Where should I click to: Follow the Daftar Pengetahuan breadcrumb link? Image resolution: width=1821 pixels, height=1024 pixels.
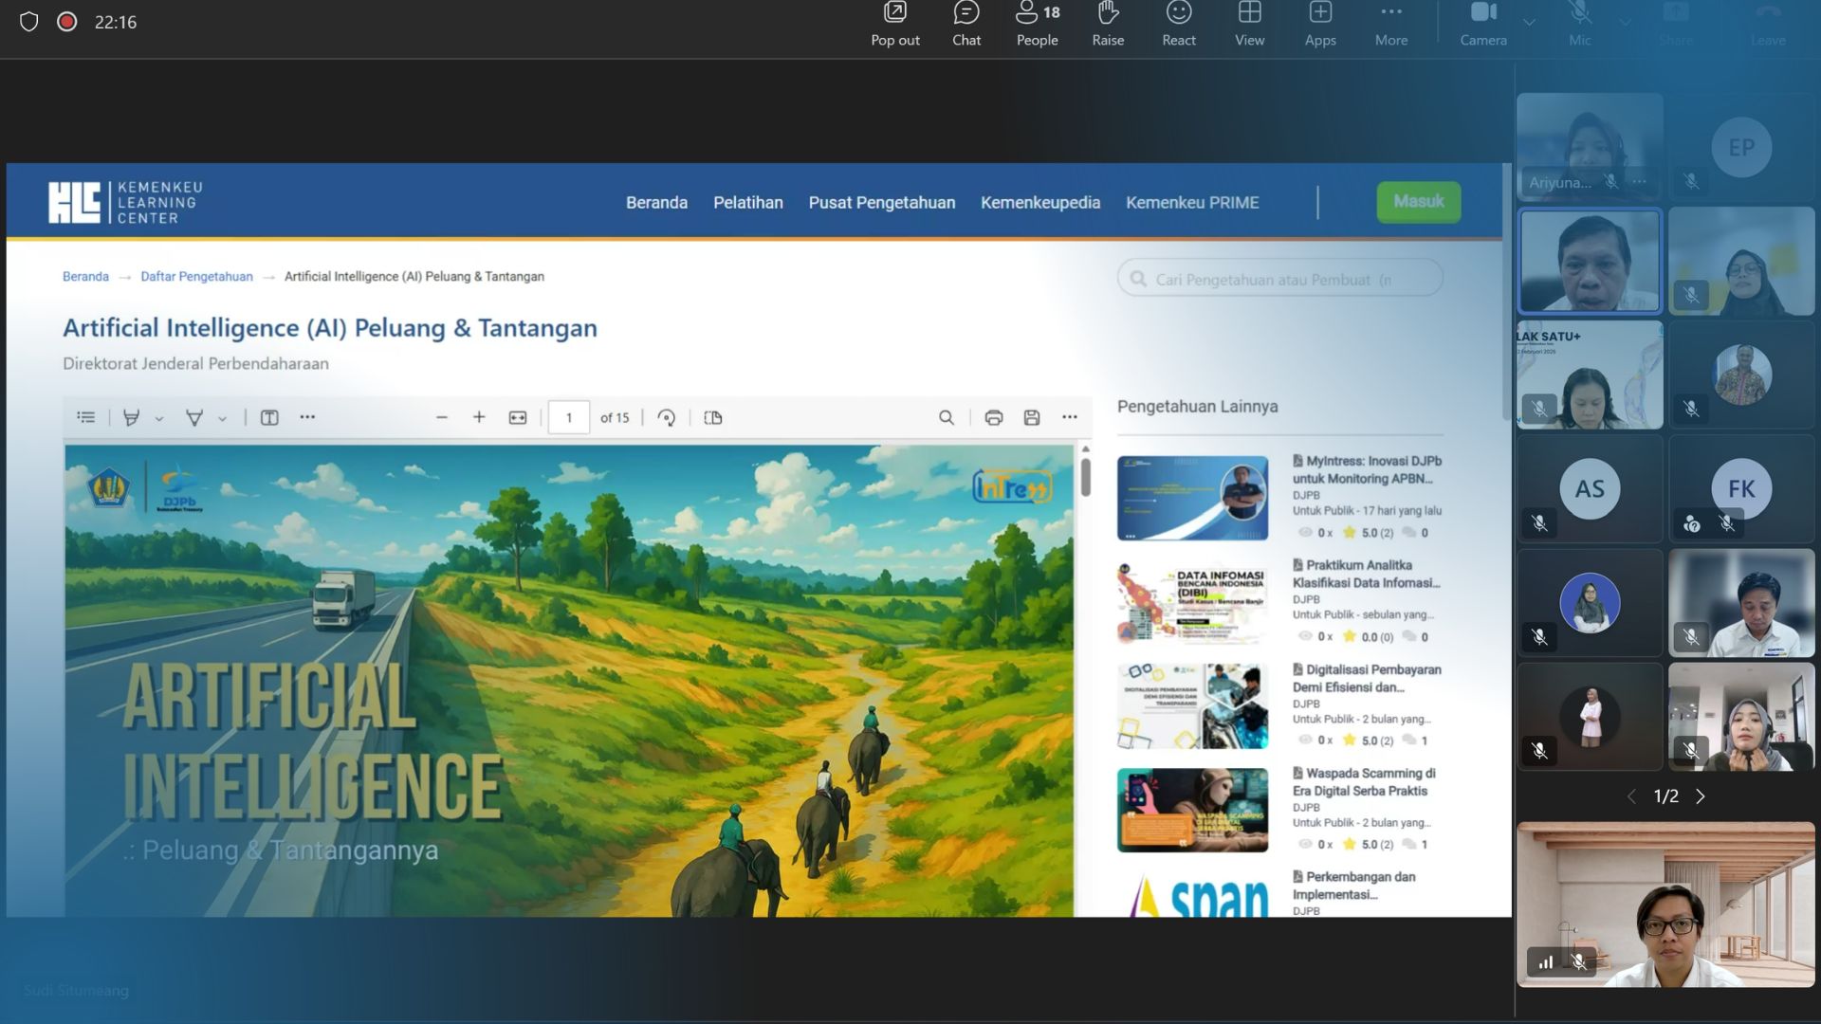(x=196, y=276)
